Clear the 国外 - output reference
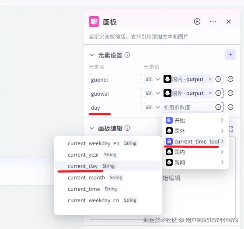 click(x=210, y=93)
